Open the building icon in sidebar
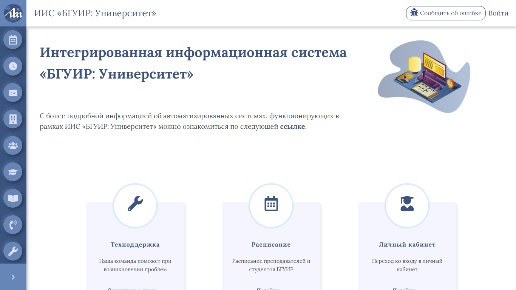This screenshot has width=516, height=290. 13,119
